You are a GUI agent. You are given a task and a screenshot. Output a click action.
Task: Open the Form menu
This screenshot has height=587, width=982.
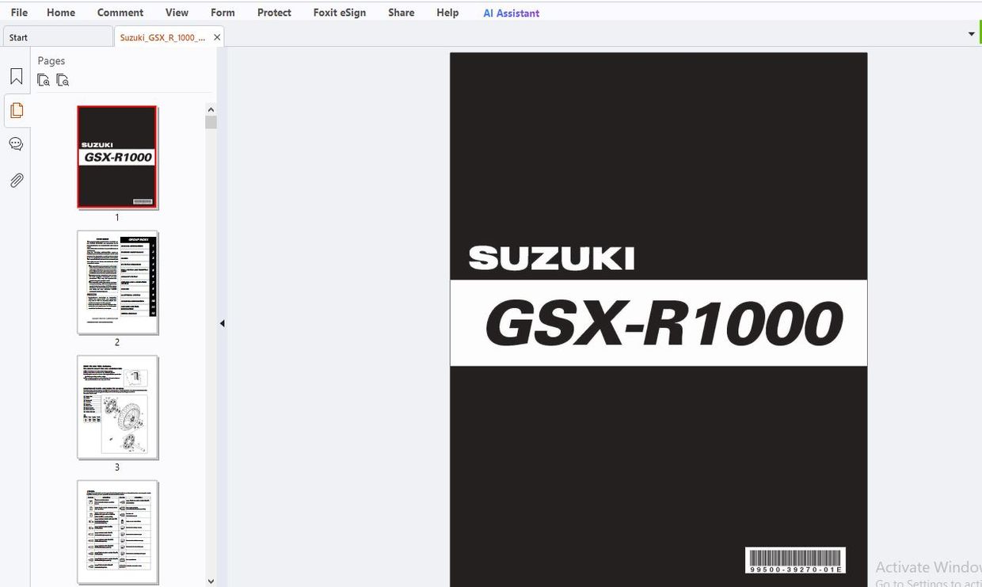pos(223,12)
